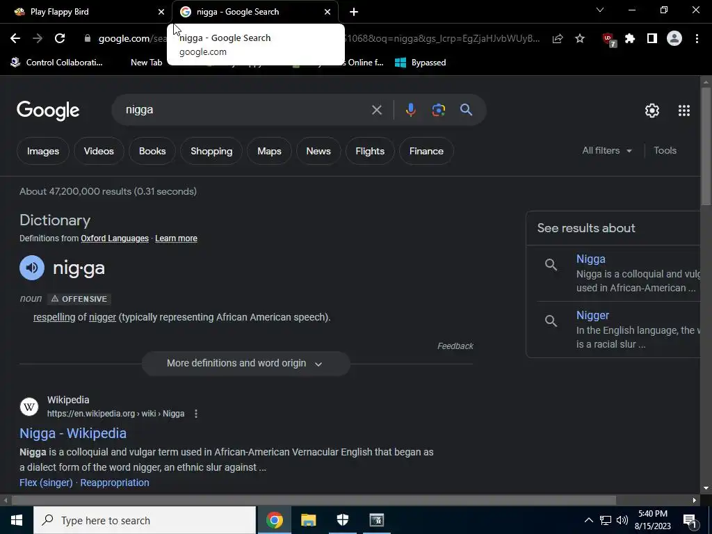The height and width of the screenshot is (534, 712).
Task: Filter results by News
Action: pyautogui.click(x=318, y=151)
